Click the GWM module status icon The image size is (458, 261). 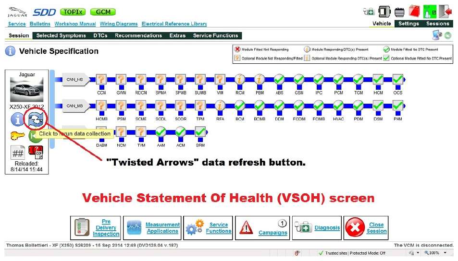click(121, 79)
